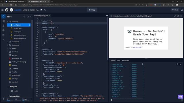
Task: Open the Version control sidebar icon
Action: tap(3, 21)
